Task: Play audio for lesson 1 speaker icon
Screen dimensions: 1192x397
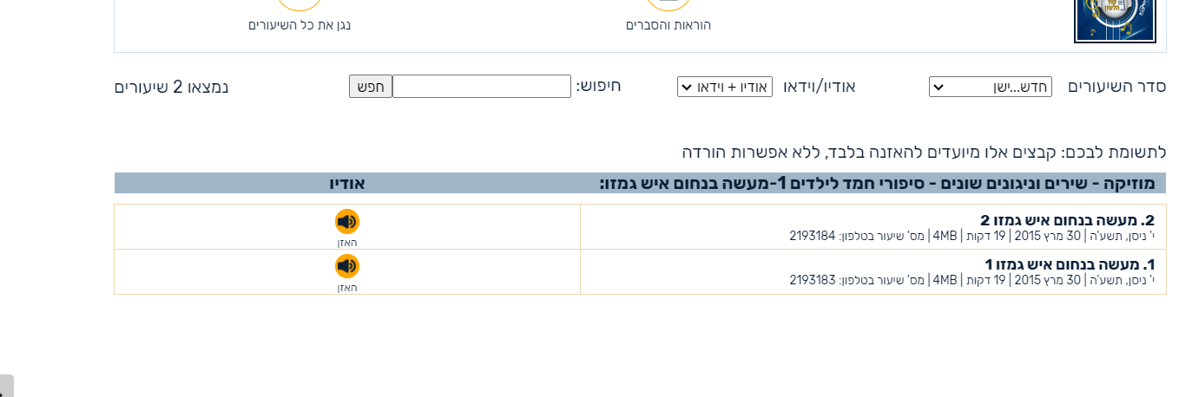Action: (x=347, y=266)
